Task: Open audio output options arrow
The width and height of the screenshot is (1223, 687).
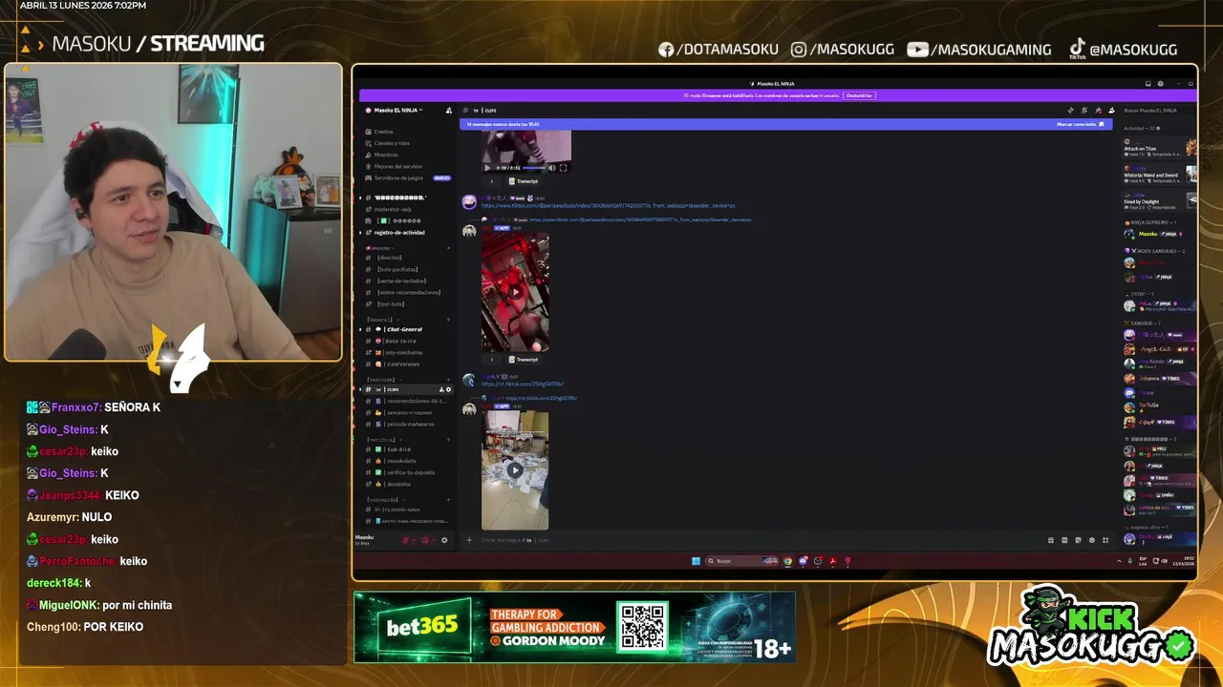Action: 433,540
